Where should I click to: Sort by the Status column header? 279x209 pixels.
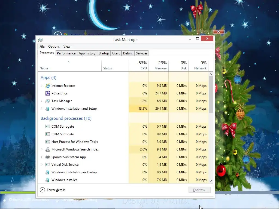coord(115,65)
